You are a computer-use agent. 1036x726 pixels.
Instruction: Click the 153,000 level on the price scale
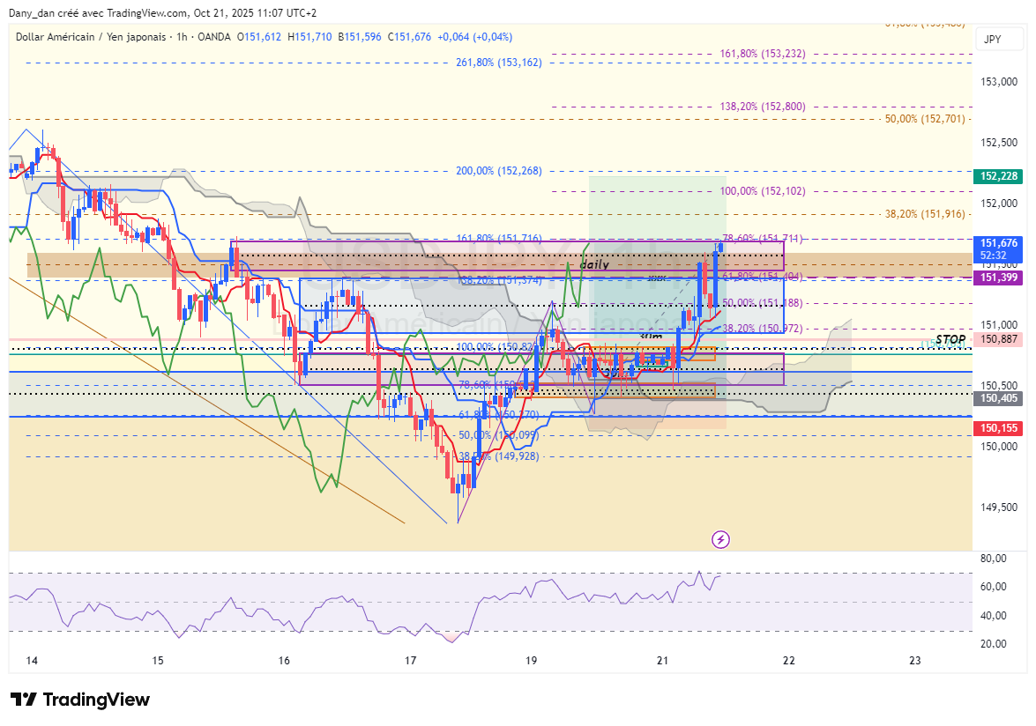(x=999, y=82)
